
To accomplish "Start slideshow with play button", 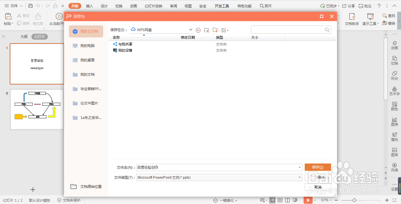I will 308,200.
